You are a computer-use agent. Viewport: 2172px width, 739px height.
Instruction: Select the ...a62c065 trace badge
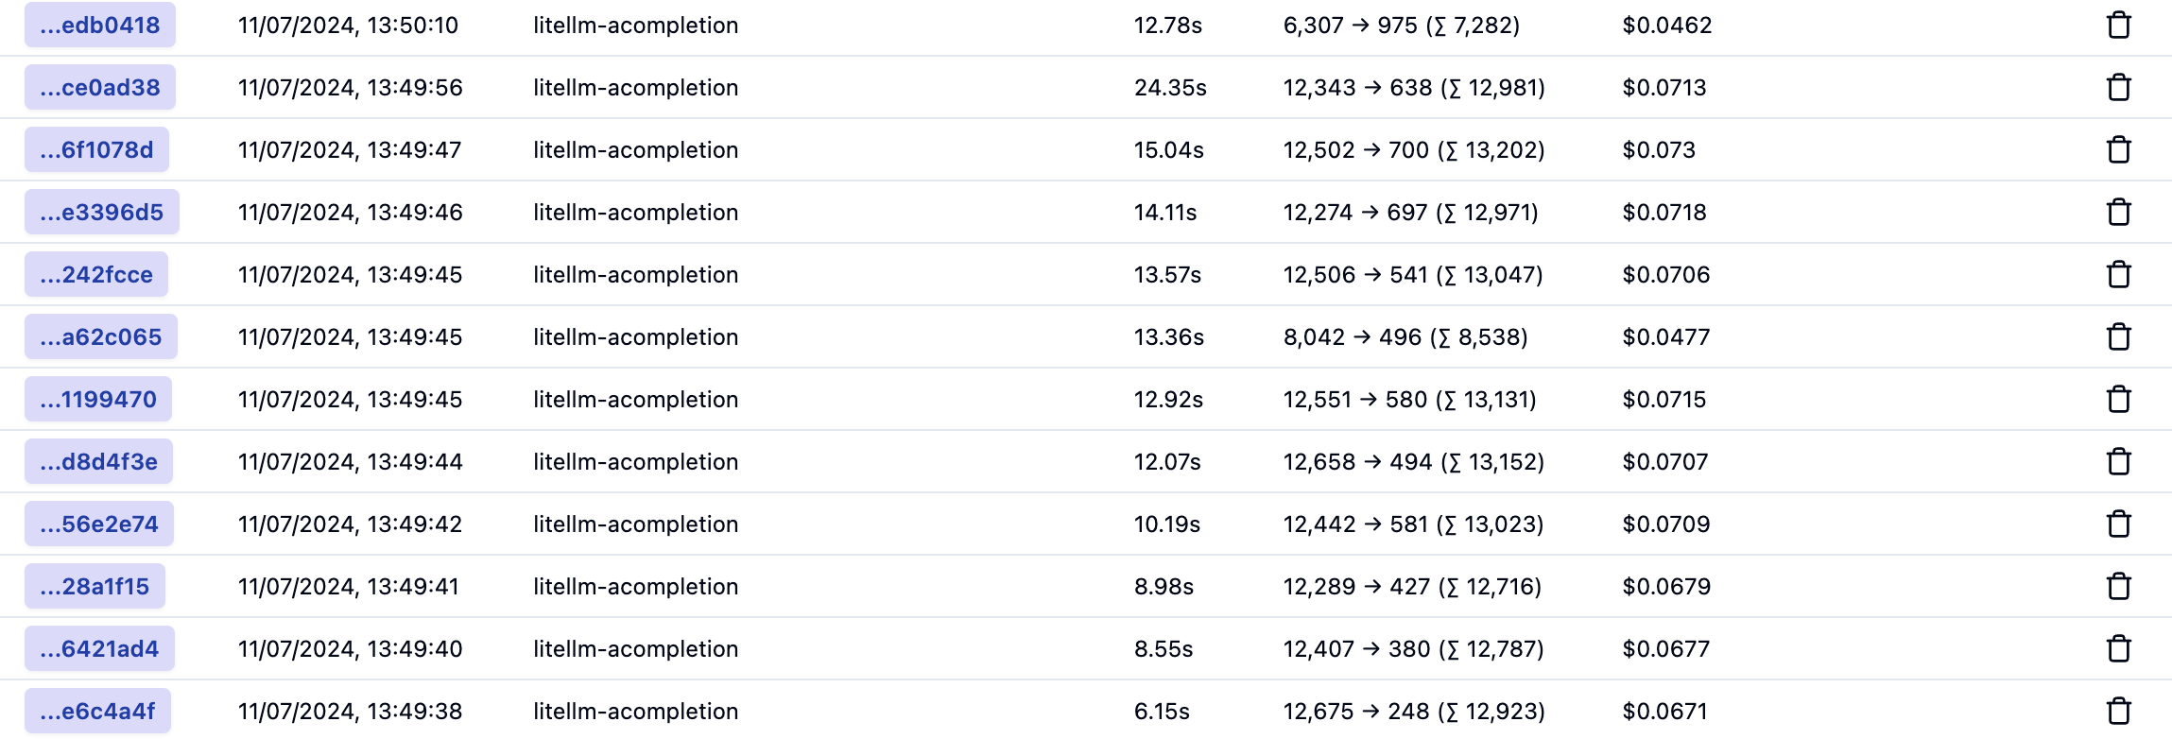pos(101,337)
